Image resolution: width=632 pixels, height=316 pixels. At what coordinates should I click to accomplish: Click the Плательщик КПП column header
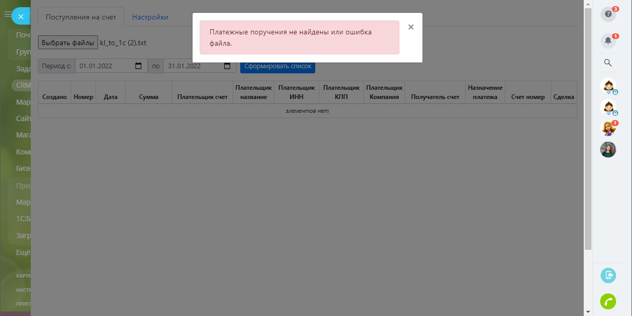(x=341, y=92)
